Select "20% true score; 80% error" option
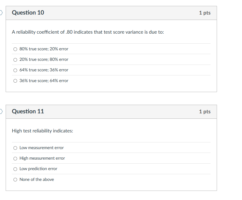 coord(15,59)
